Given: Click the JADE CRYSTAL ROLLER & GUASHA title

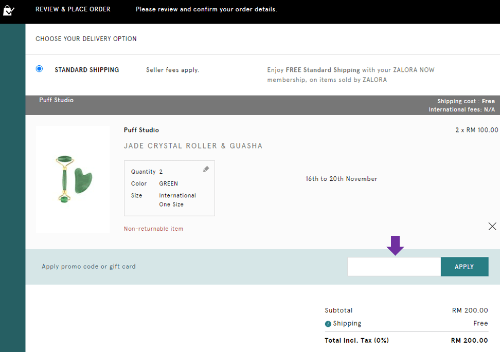Looking at the screenshot, I should click(x=193, y=146).
